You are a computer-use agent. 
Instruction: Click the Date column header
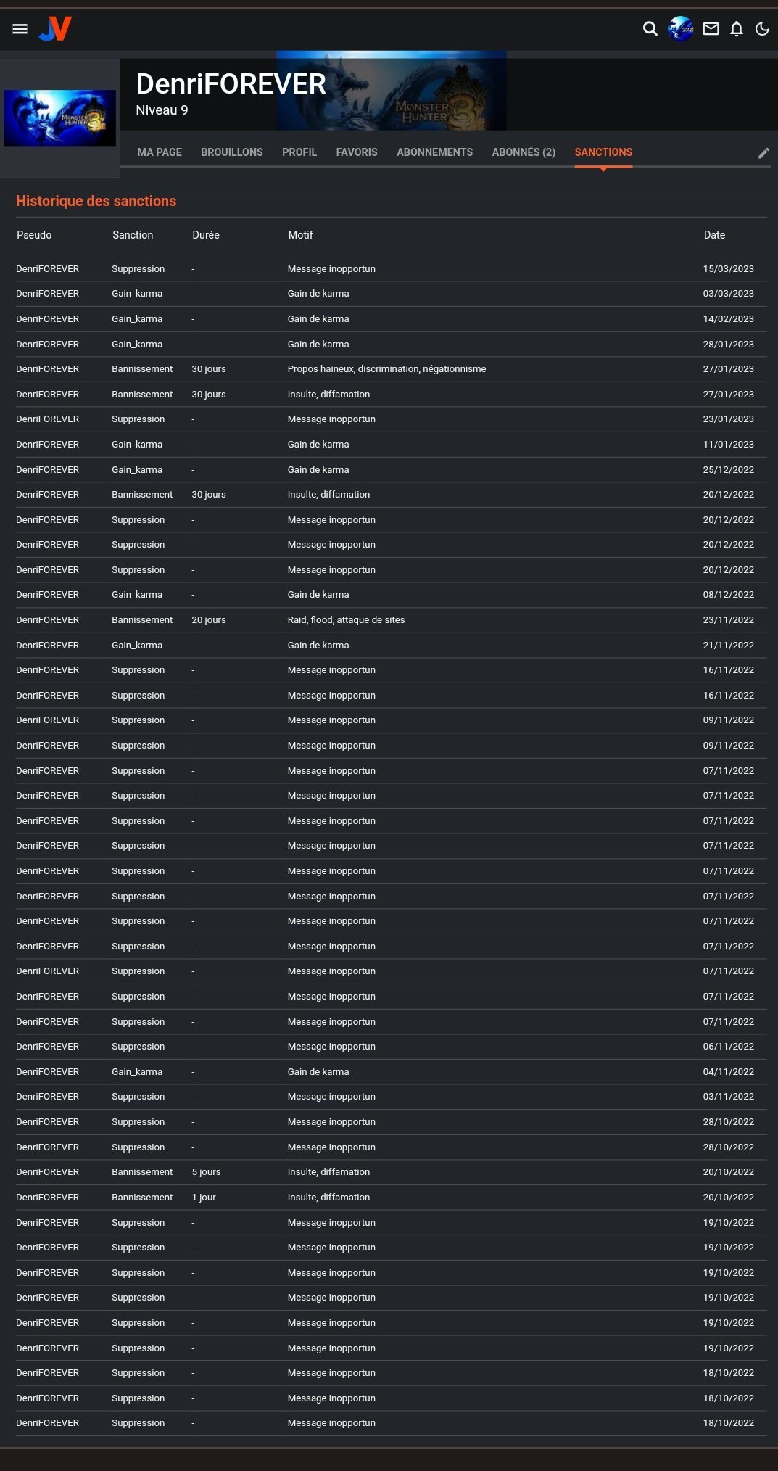click(x=714, y=235)
